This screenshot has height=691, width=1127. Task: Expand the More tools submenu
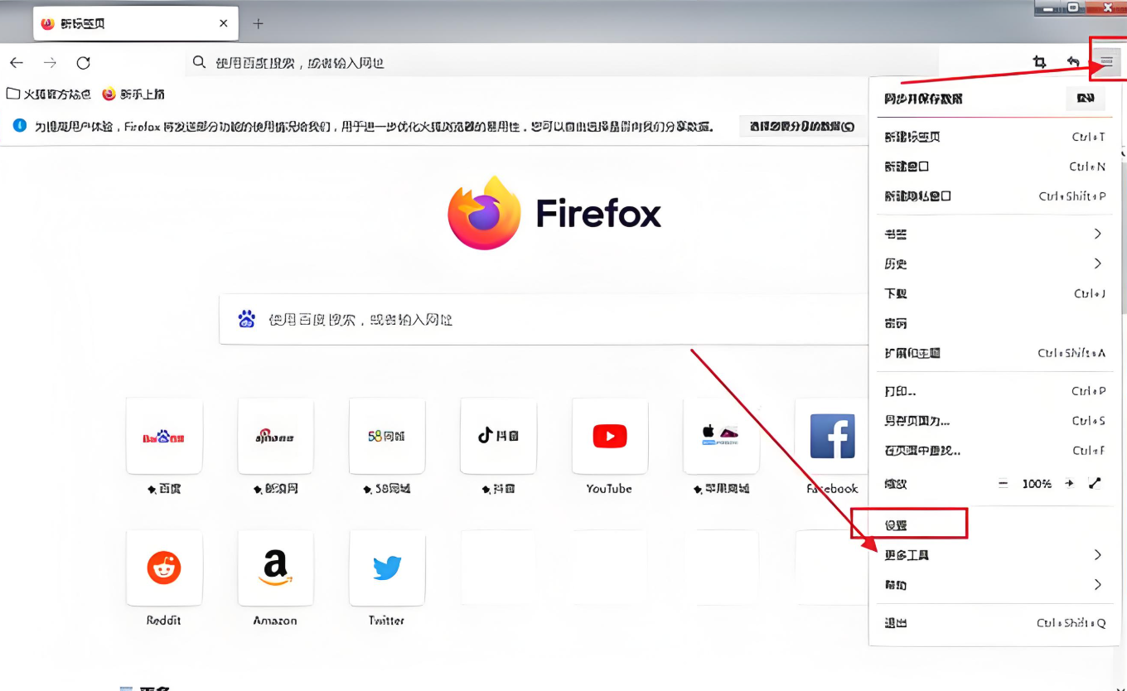tap(994, 555)
